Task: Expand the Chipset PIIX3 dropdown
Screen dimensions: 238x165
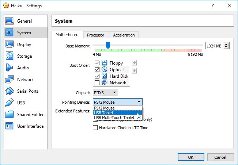Action: tap(105, 93)
